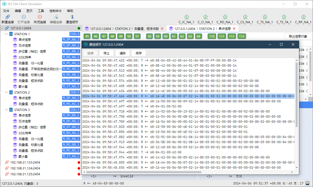Click the 停止 button in the details window
The image size is (313, 187).
[106, 53]
